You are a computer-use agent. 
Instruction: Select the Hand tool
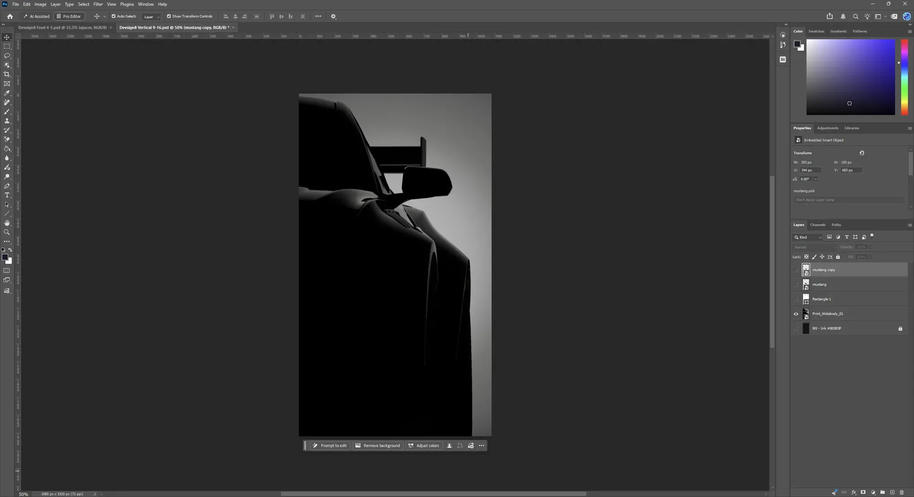coord(7,223)
